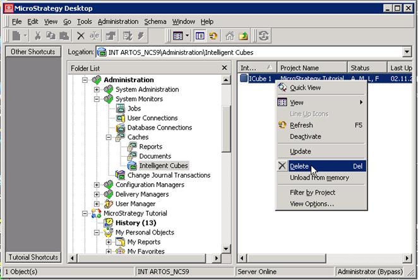Choose Deactivate in the context menu
Screen dimensions: 418x280
coord(321,137)
